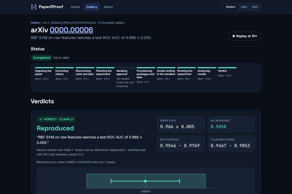Click the 'done · 9.3 s' duration text
This screenshot has width=292, height=194.
click(225, 76)
